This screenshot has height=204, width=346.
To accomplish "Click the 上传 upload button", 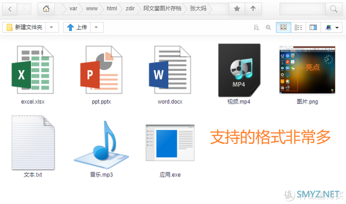I will coord(77,27).
